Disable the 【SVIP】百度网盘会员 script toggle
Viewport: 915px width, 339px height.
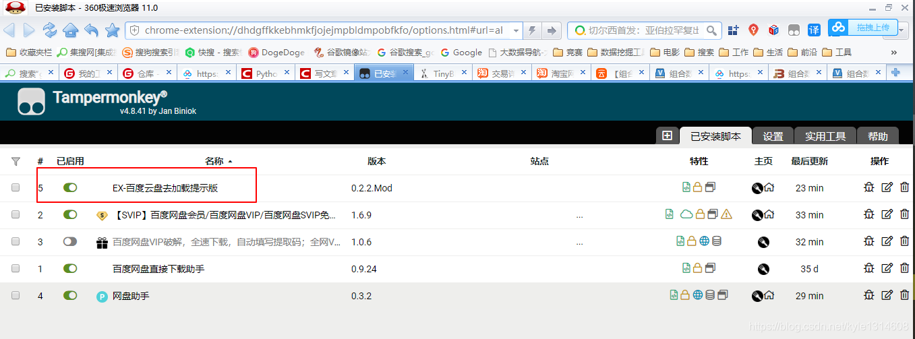(x=70, y=214)
